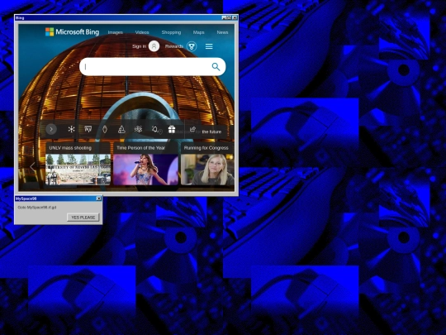Click the previous arrow of news carousel
Screen dimensions: 446x335
pyautogui.click(x=32, y=167)
